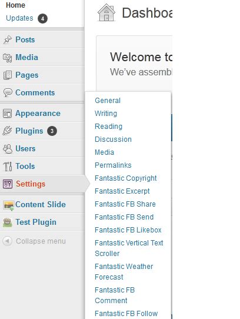
Task: Click the Comments speech bubble icon
Action: click(8, 92)
